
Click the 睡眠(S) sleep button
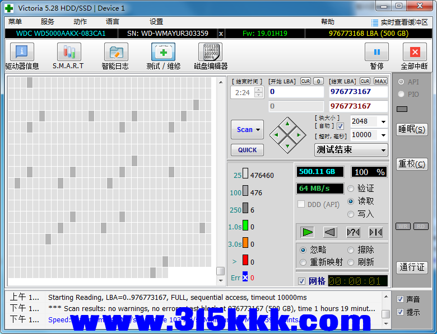point(412,129)
